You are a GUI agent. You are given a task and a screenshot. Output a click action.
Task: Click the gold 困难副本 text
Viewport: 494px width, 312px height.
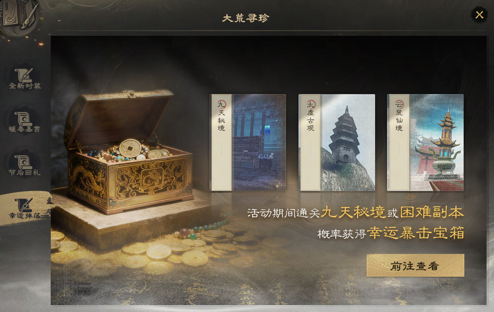click(x=432, y=212)
